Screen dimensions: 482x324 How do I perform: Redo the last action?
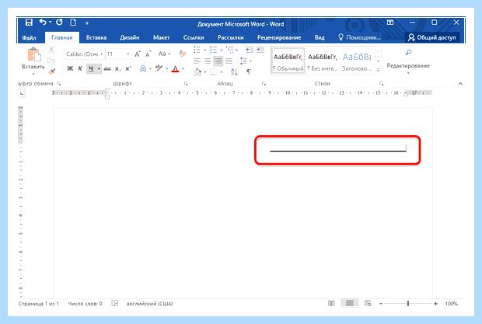[59, 22]
